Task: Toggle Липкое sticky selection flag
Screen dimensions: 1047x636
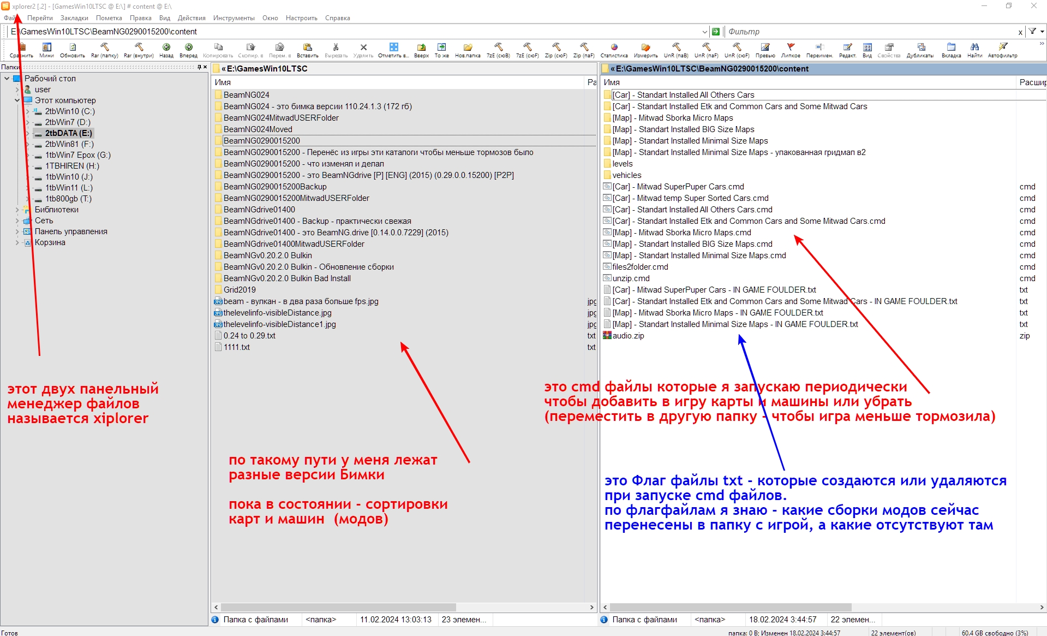Action: pyautogui.click(x=791, y=50)
